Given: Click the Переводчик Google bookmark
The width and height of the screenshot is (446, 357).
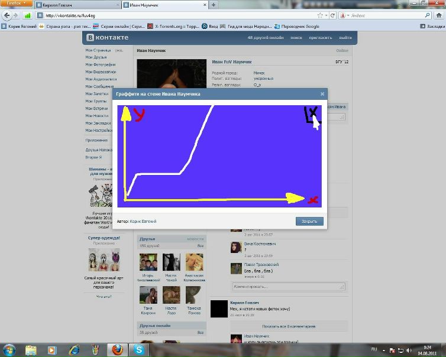Looking at the screenshot, I should (x=300, y=26).
